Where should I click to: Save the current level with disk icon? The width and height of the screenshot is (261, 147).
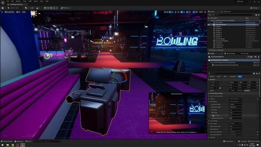[3, 8]
